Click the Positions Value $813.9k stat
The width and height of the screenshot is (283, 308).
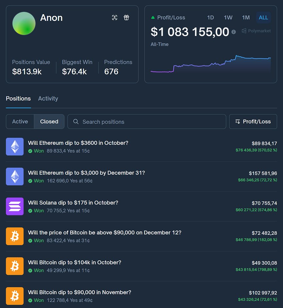pyautogui.click(x=31, y=67)
